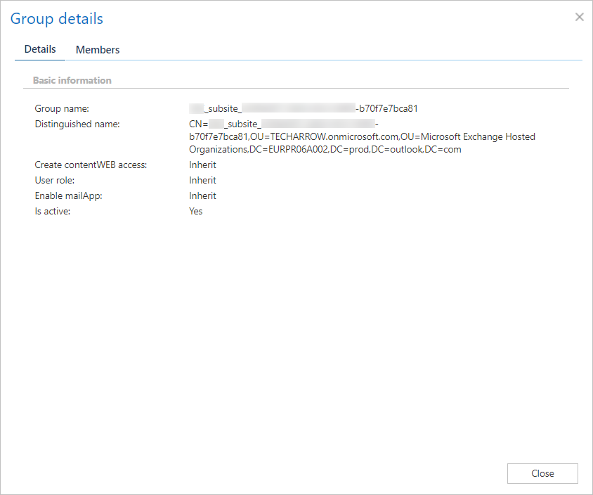The image size is (593, 495).
Task: Select the Details tab
Action: click(40, 49)
